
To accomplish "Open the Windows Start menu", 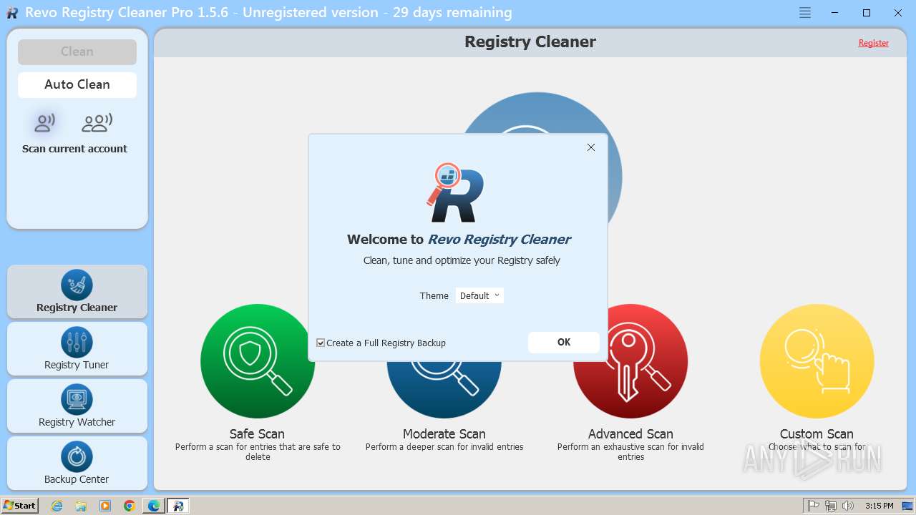I will [20, 505].
